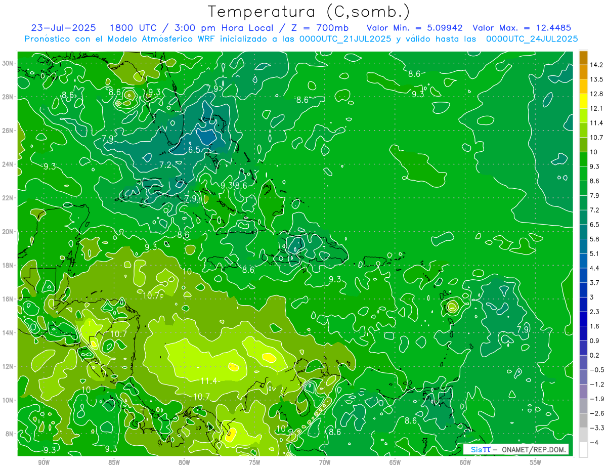Viewport: 607px width, 469px height.
Task: Click the "Temperatura (C,somb.)" chart title
Action: pyautogui.click(x=309, y=11)
